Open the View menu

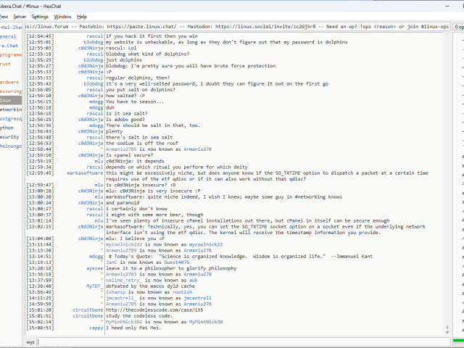pyautogui.click(x=4, y=16)
